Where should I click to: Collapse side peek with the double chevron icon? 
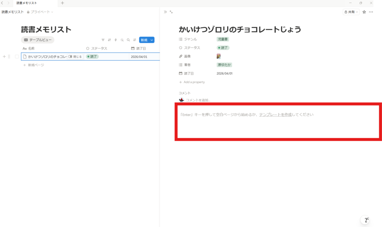165,12
